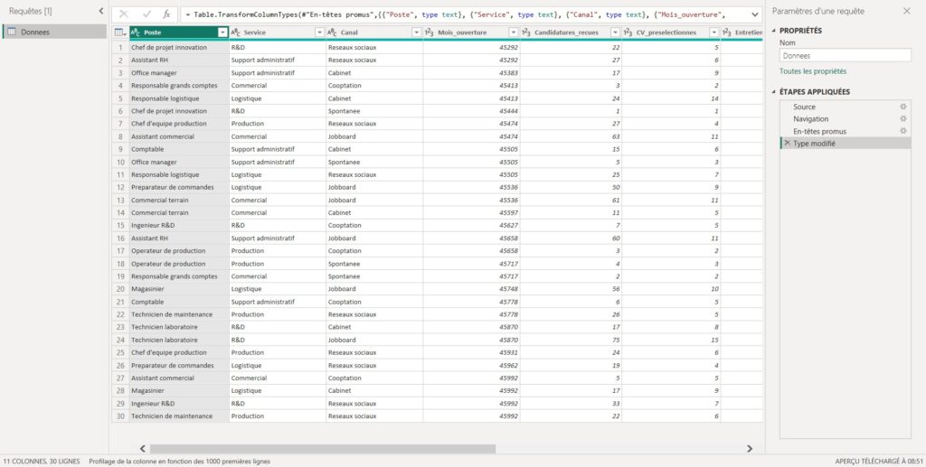Click the Candidatures_recues column number type icon
This screenshot has width=926, height=467.
526,33
